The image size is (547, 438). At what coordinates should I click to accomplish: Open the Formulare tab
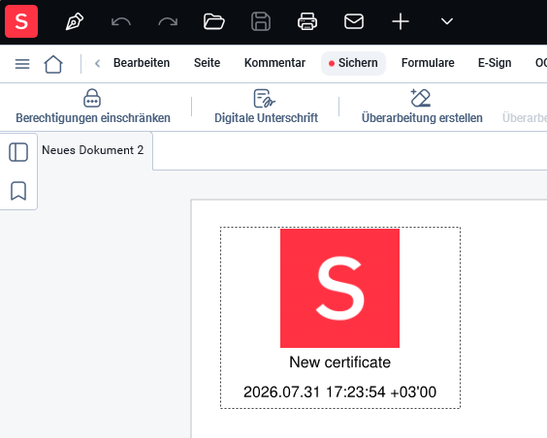pyautogui.click(x=428, y=63)
